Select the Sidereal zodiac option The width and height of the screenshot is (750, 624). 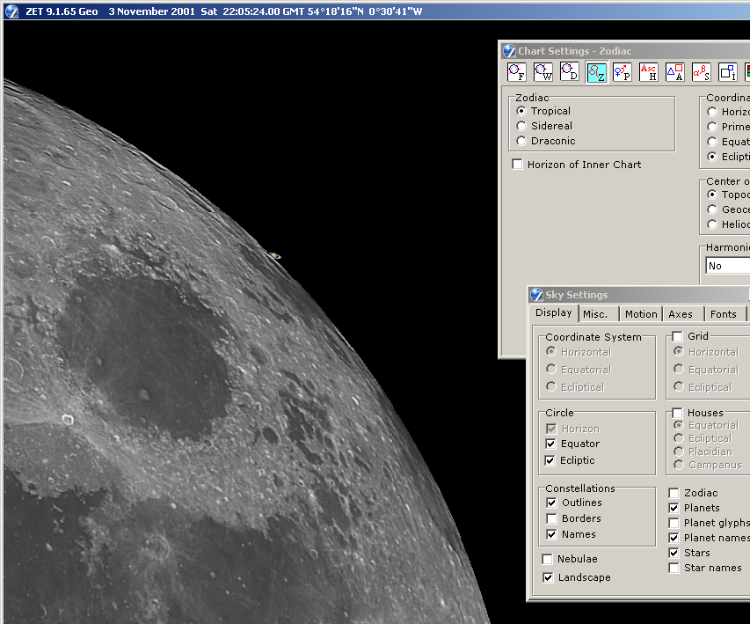pos(521,126)
